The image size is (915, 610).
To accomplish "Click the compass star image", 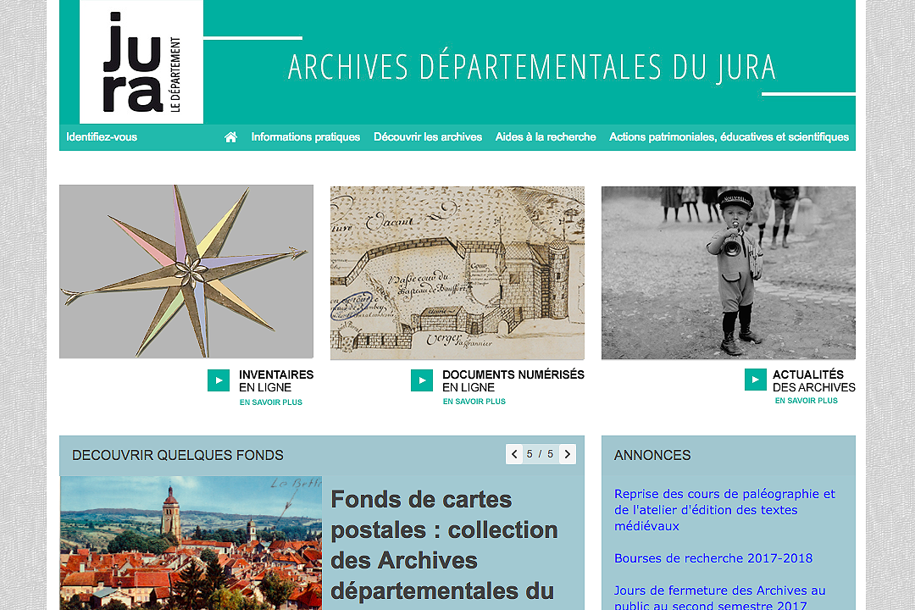I will pyautogui.click(x=186, y=271).
